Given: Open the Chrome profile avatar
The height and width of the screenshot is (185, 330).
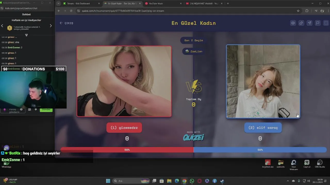Looking at the screenshot, I should tap(322, 11).
